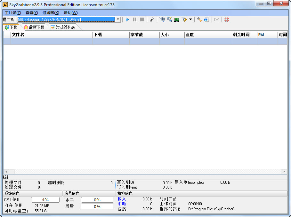Open the 过滤器(X) menu

[51, 12]
